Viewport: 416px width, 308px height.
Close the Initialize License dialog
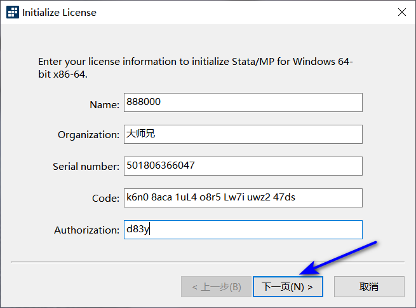click(401, 12)
